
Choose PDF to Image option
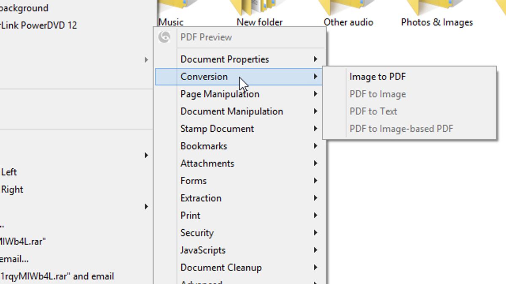pyautogui.click(x=377, y=94)
